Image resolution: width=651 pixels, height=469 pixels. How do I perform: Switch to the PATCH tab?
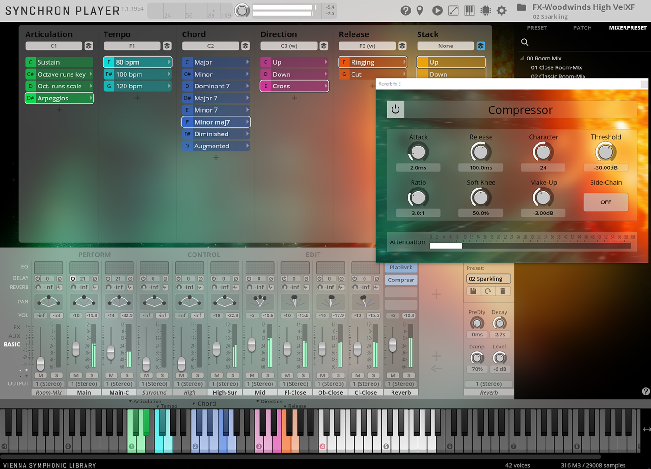click(x=582, y=28)
